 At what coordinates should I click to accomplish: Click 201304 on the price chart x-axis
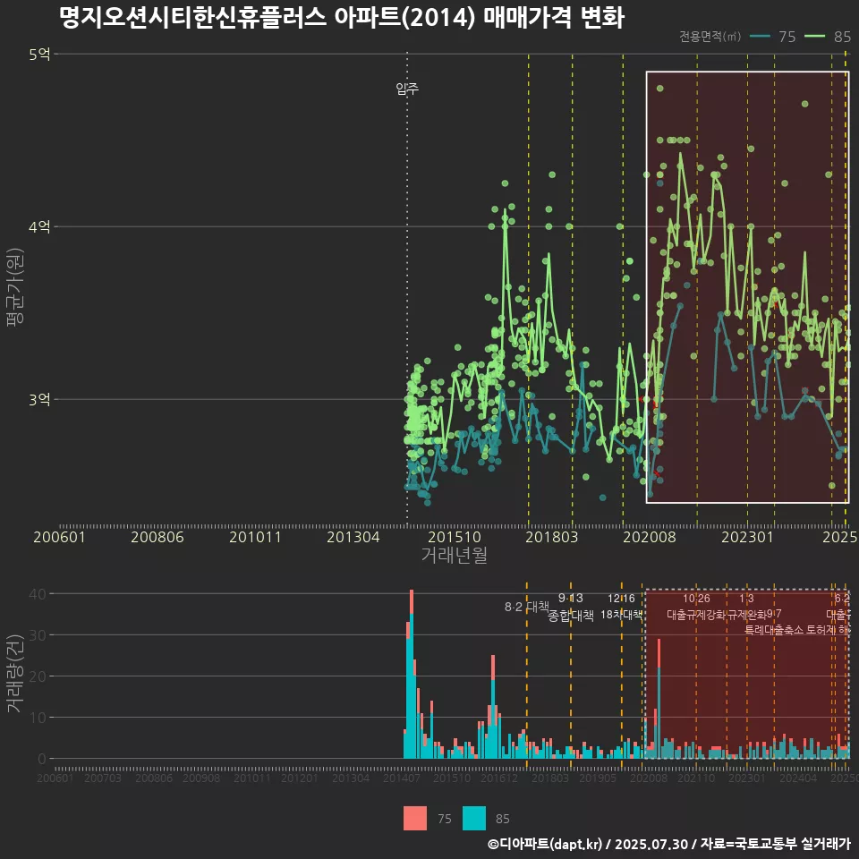click(x=353, y=537)
